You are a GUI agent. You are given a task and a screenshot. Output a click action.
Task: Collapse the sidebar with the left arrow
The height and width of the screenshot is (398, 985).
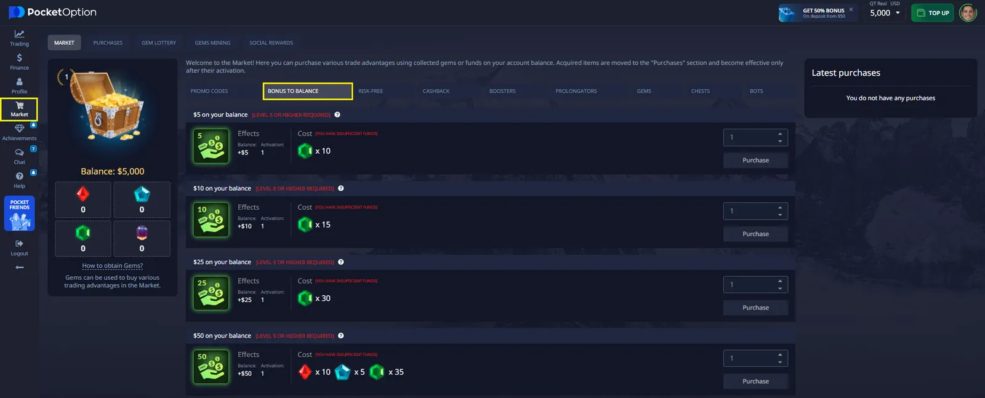pyautogui.click(x=19, y=268)
